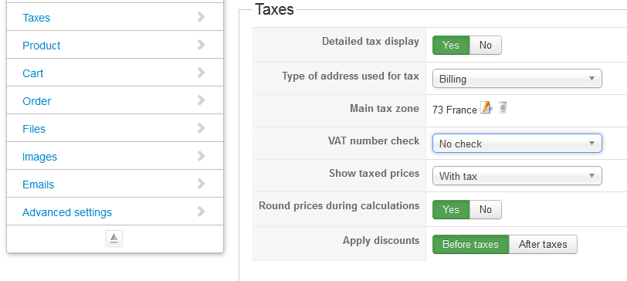Collapse the sidebar menu with up arrow icon
The image size is (627, 281).
click(114, 239)
